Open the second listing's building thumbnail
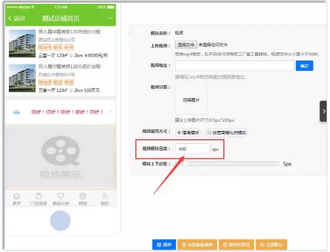This screenshot has width=330, height=252. [x=22, y=78]
